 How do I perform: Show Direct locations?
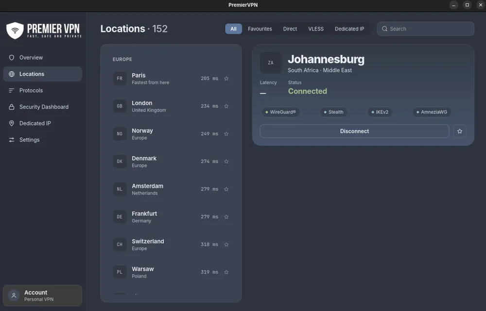tap(290, 29)
